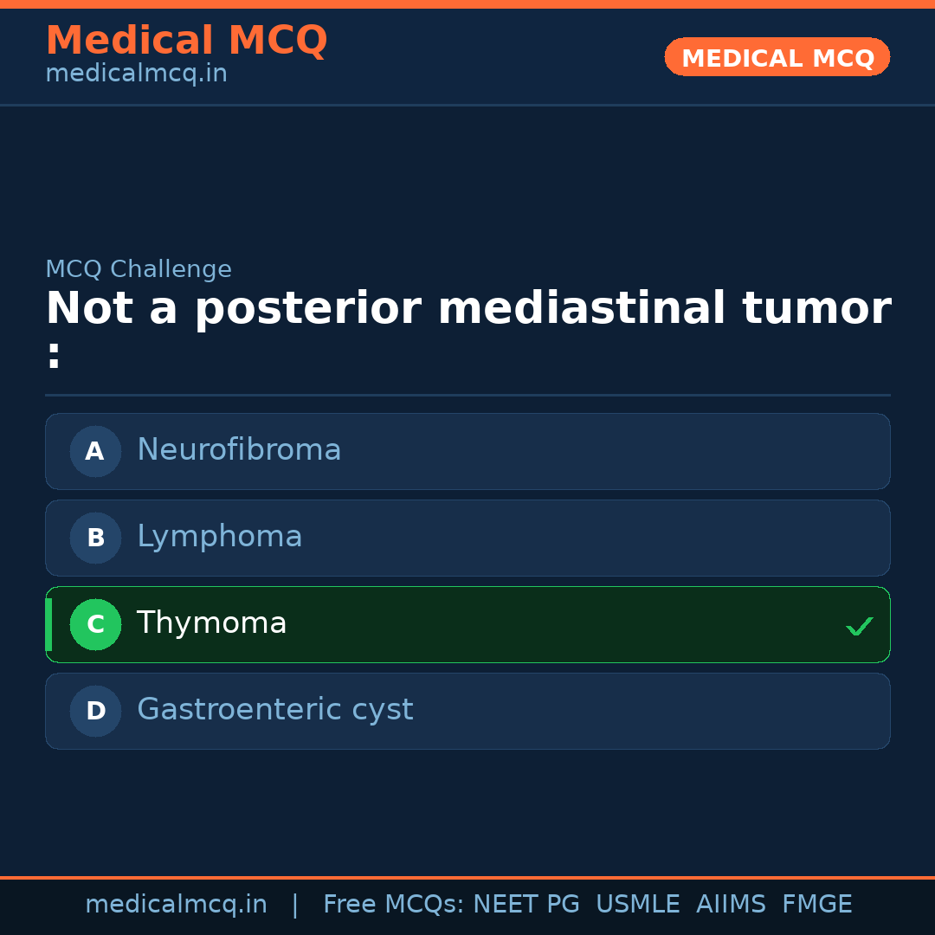Click the Medical MCQ header title

point(186,41)
